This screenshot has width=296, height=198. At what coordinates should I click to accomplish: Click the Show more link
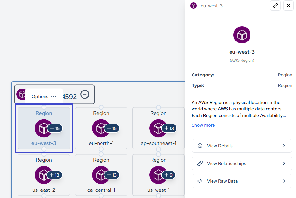tap(203, 125)
